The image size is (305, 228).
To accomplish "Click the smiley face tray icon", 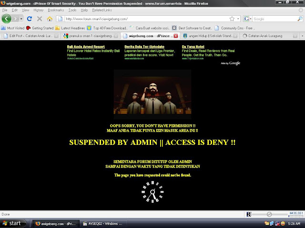I will point(283,224).
